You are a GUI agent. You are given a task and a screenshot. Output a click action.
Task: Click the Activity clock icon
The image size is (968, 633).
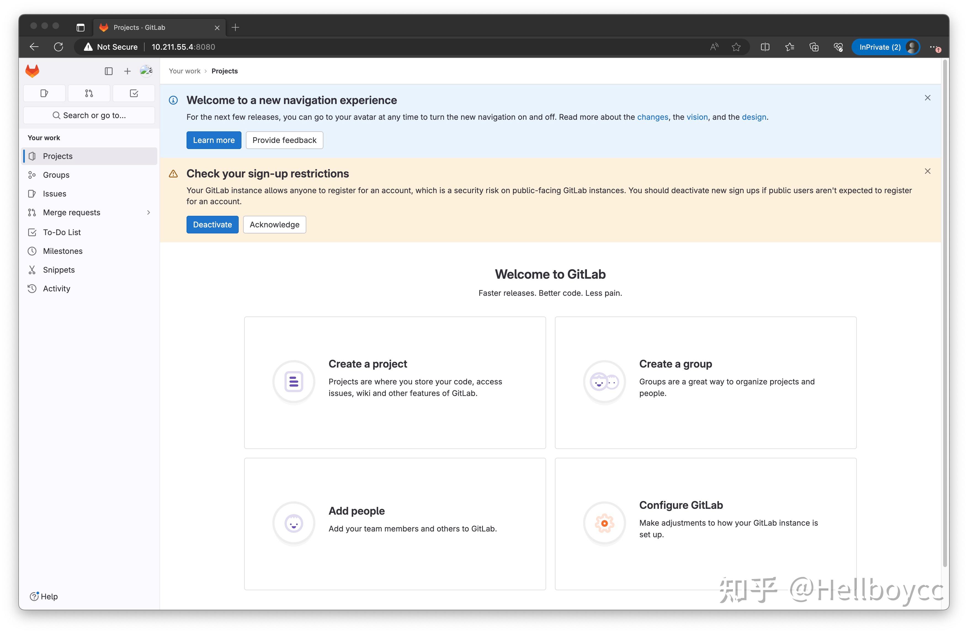click(x=32, y=288)
